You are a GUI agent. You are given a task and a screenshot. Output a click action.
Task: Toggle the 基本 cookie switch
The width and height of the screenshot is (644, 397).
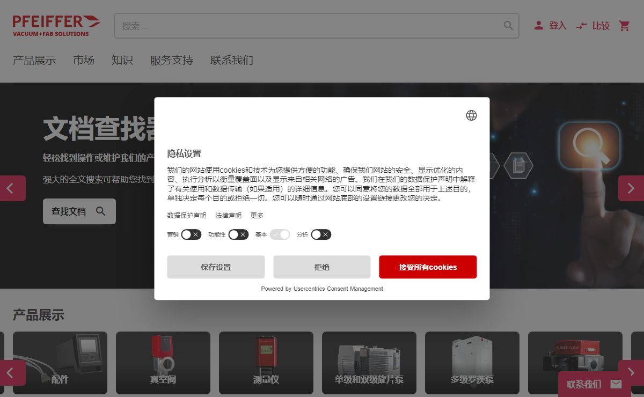point(280,234)
